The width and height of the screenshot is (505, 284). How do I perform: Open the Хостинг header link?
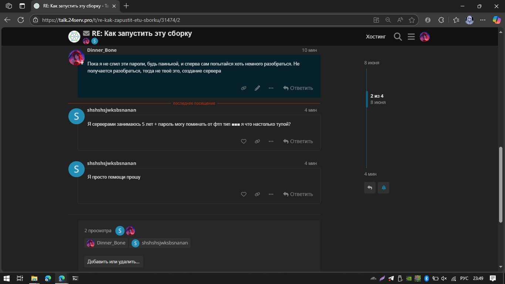tap(376, 37)
